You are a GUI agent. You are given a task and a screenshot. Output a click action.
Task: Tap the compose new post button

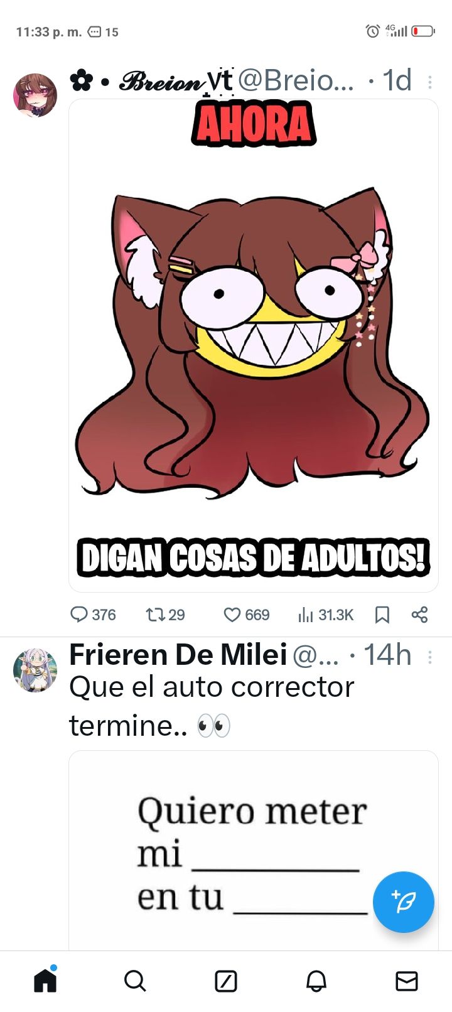[403, 902]
